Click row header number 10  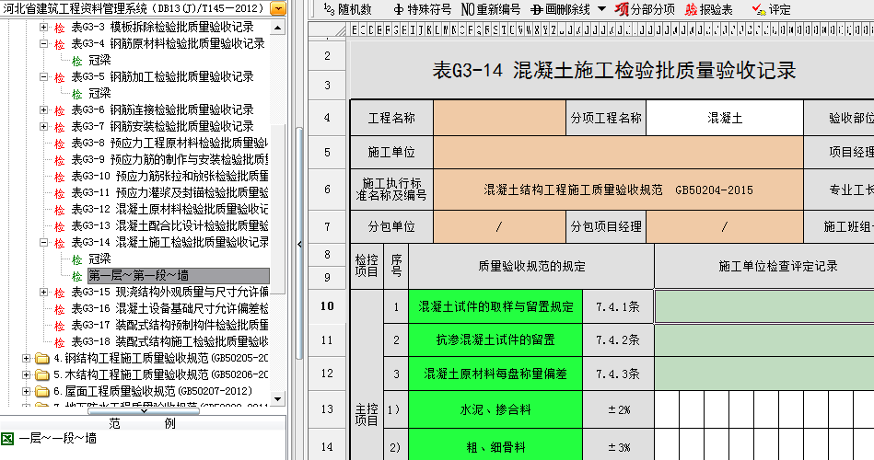327,306
